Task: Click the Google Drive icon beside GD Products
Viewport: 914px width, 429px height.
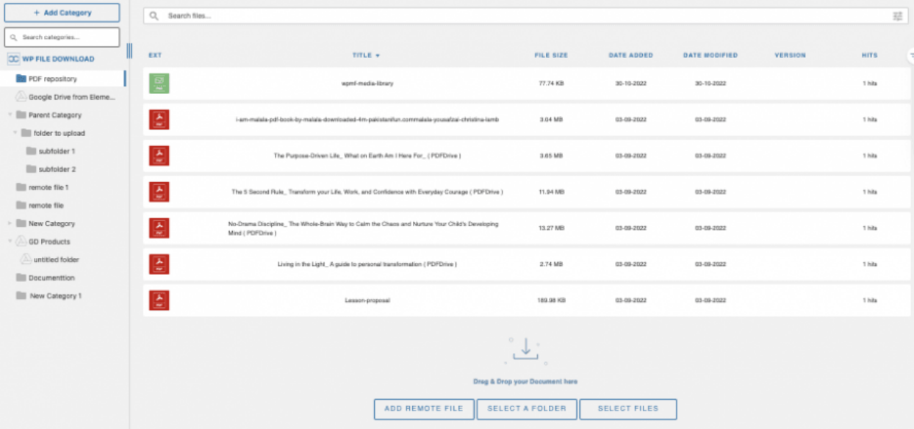Action: pos(21,242)
